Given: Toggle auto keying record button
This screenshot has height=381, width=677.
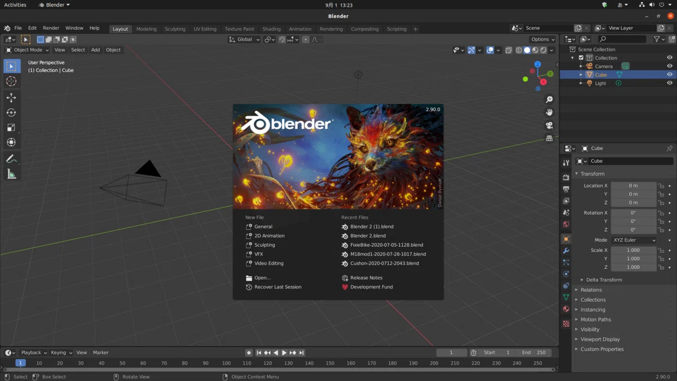Looking at the screenshot, I should coord(249,353).
